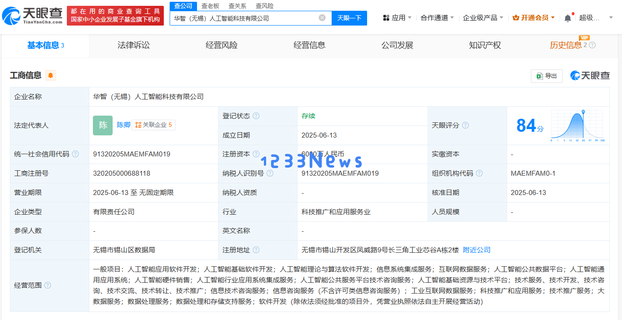Click the 天眼查 brand logo beside 导出

pyautogui.click(x=590, y=76)
